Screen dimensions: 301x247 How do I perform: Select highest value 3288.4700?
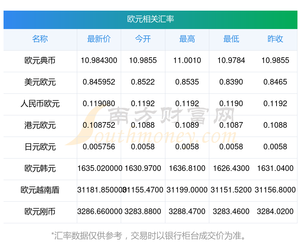click(x=187, y=212)
